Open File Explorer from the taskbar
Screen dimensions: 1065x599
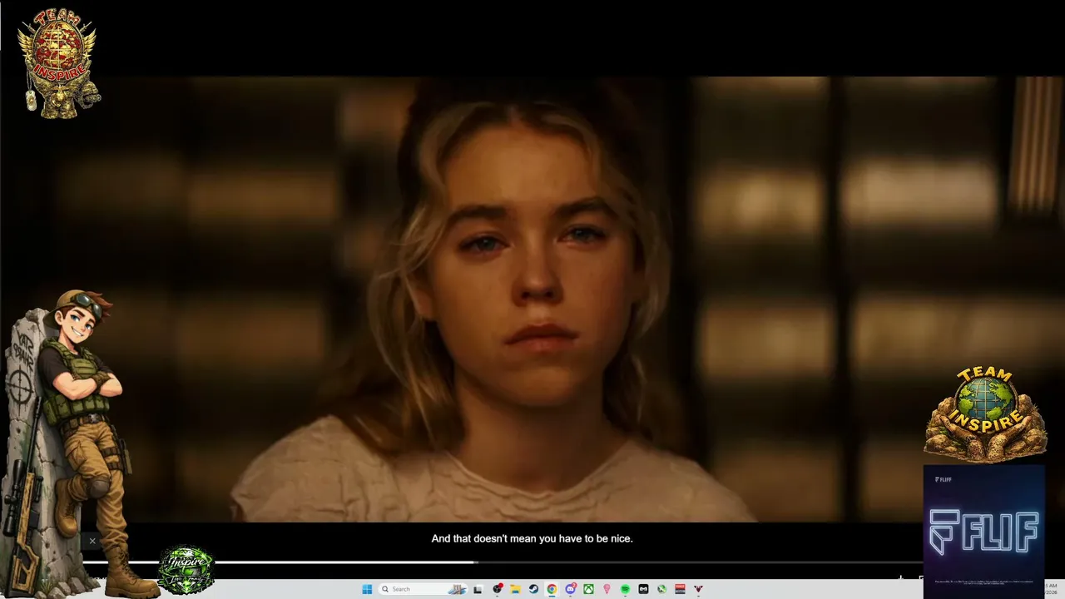pos(515,589)
